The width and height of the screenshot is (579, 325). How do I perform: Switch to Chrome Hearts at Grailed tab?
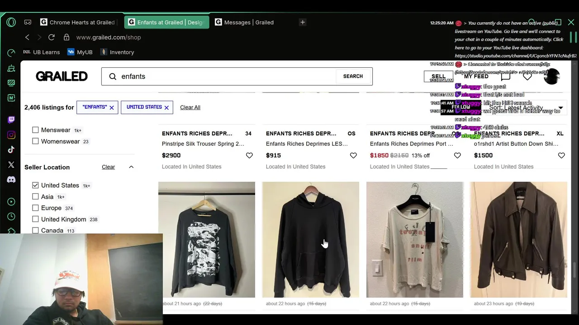77,22
